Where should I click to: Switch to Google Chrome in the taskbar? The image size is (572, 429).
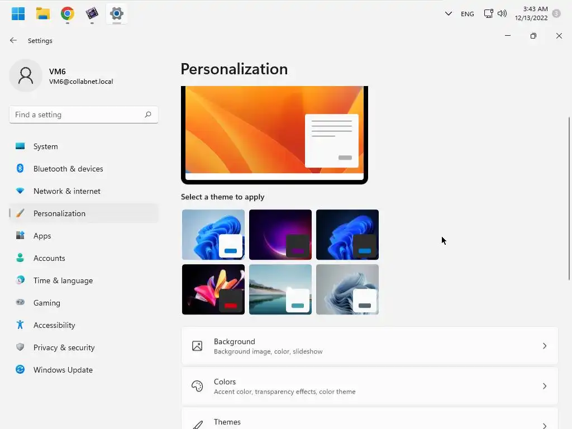68,14
